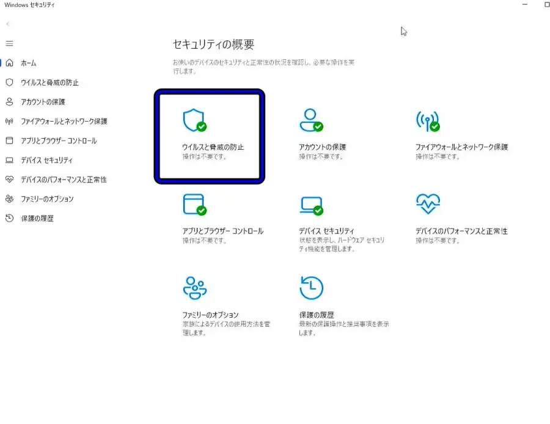Open the large app and browser window icon
Image resolution: width=550 pixels, height=424 pixels.
click(x=195, y=205)
